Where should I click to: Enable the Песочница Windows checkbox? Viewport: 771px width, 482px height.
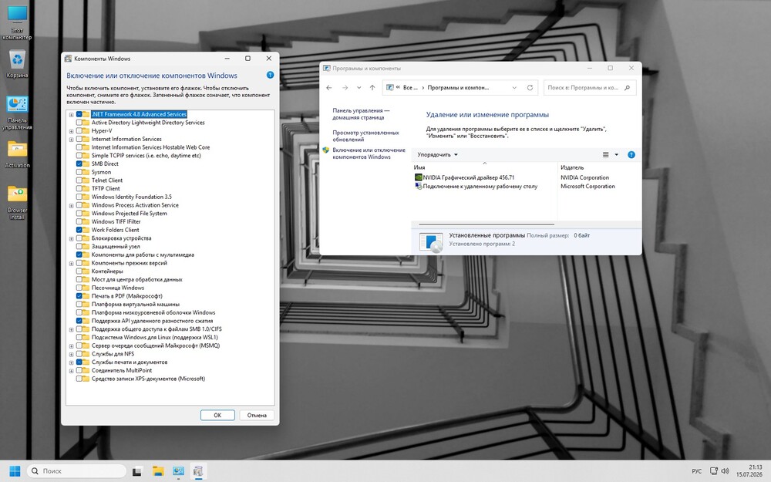click(x=79, y=288)
